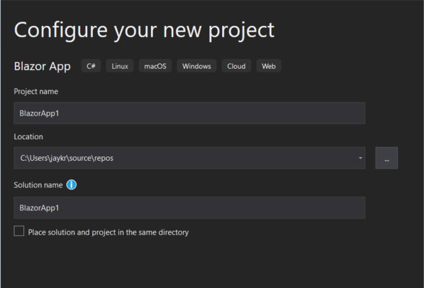The image size is (424, 288).
Task: Click the empty area below the checkbox
Action: (191, 264)
